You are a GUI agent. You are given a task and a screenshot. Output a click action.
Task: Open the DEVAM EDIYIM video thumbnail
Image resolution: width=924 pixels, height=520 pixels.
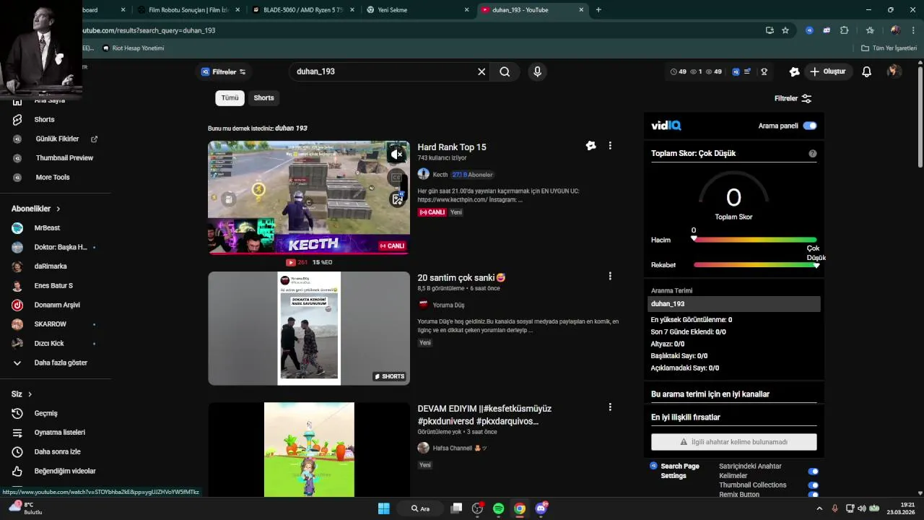tap(309, 449)
